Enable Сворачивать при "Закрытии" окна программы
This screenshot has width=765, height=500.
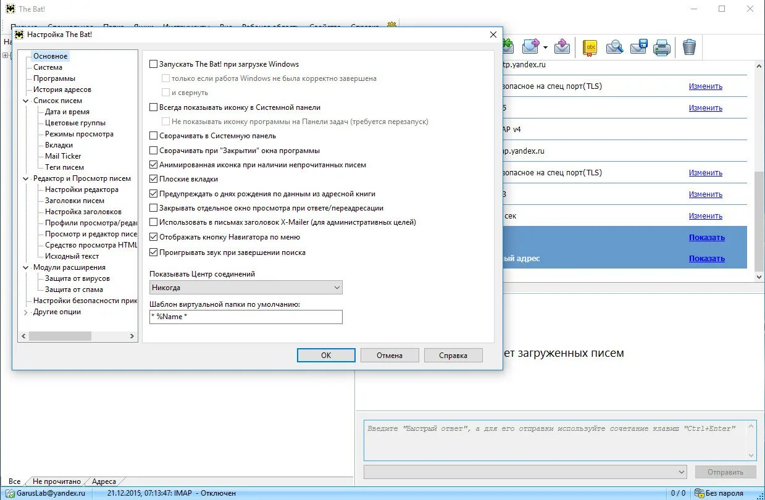154,151
